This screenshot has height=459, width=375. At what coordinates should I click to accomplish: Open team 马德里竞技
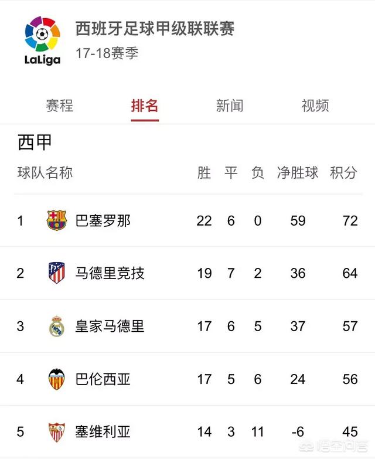(110, 273)
